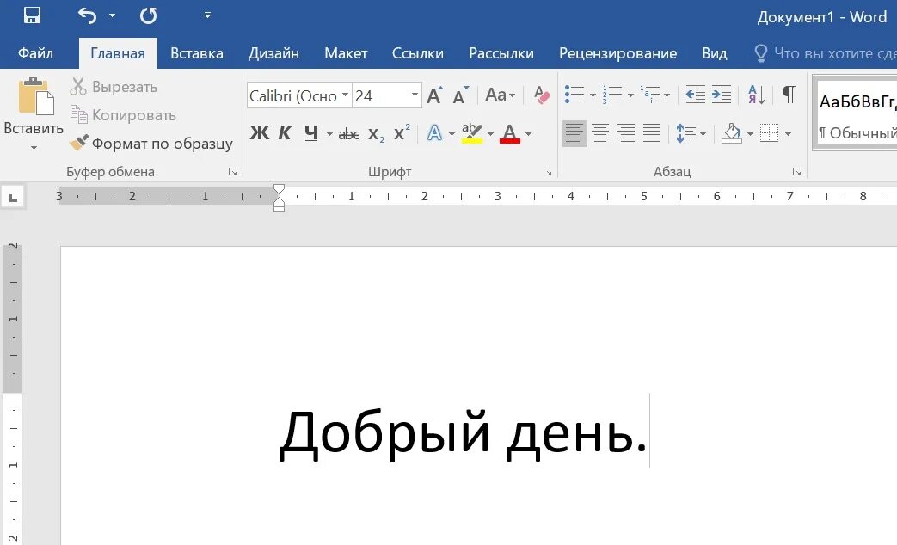Open the font name dropdown
This screenshot has width=897, height=545.
click(344, 95)
